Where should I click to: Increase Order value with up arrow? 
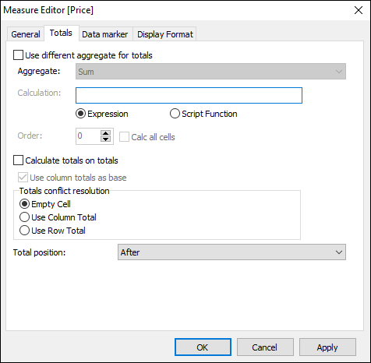(x=105, y=133)
